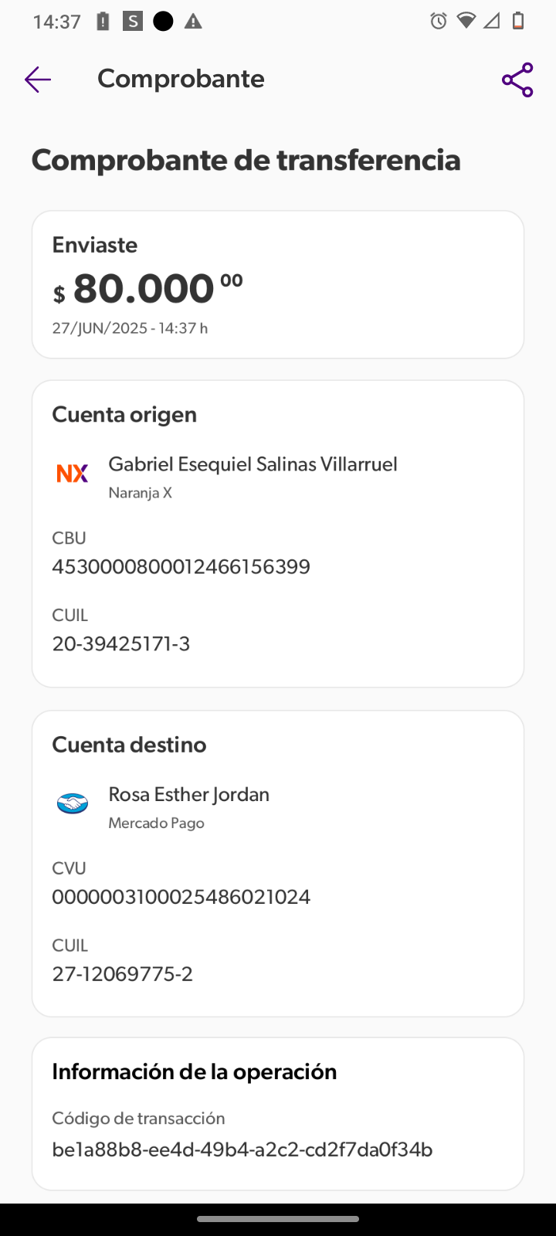Tap sender name Gabriel Esequiel Salinas Villarruel
This screenshot has width=556, height=1236.
pos(253,464)
